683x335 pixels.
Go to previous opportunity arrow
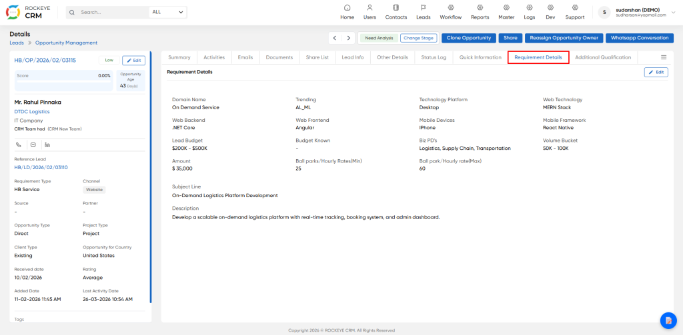tap(335, 38)
